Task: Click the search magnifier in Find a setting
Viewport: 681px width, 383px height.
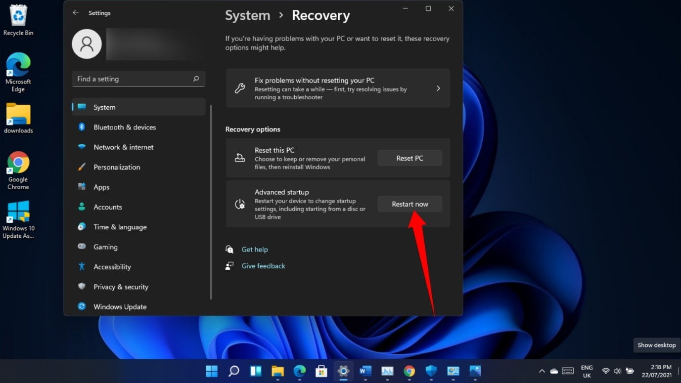Action: pos(196,79)
